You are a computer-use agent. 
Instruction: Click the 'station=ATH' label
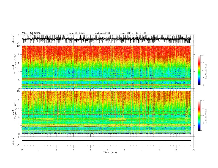pos(102,33)
